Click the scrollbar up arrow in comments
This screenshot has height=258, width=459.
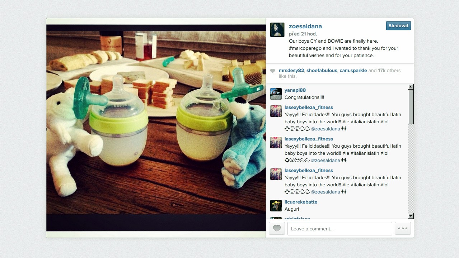[411, 87]
